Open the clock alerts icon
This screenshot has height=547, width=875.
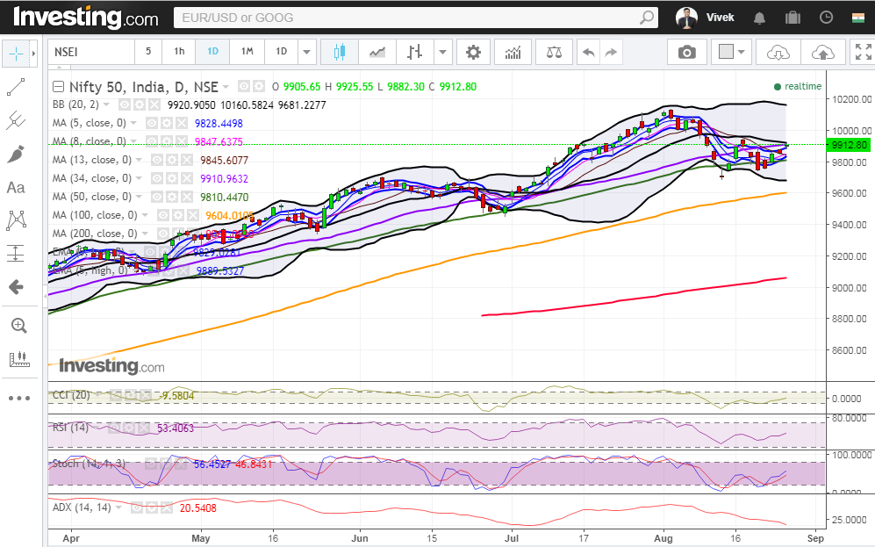[826, 18]
